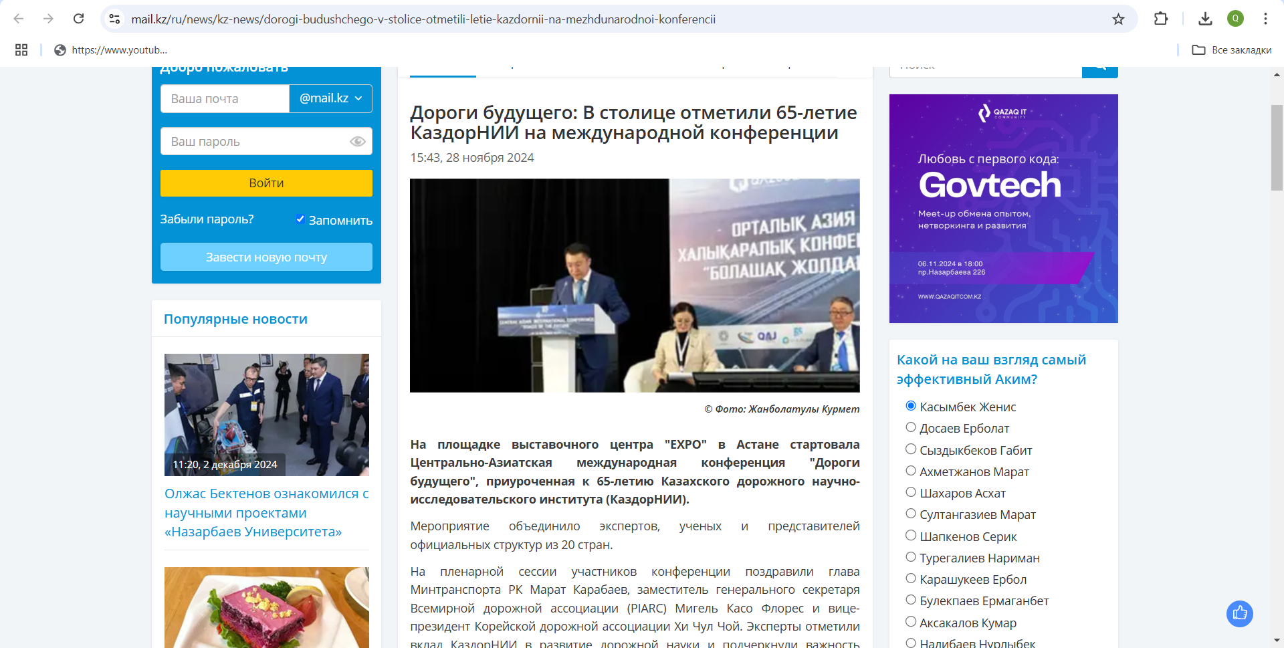Click the address bar URL

coord(423,19)
